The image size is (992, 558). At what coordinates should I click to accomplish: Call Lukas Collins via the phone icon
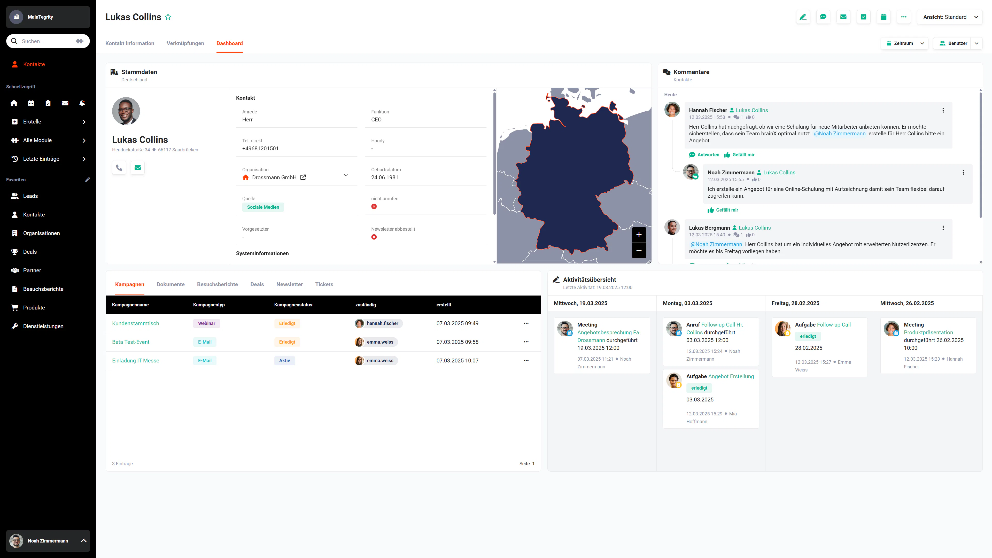119,168
